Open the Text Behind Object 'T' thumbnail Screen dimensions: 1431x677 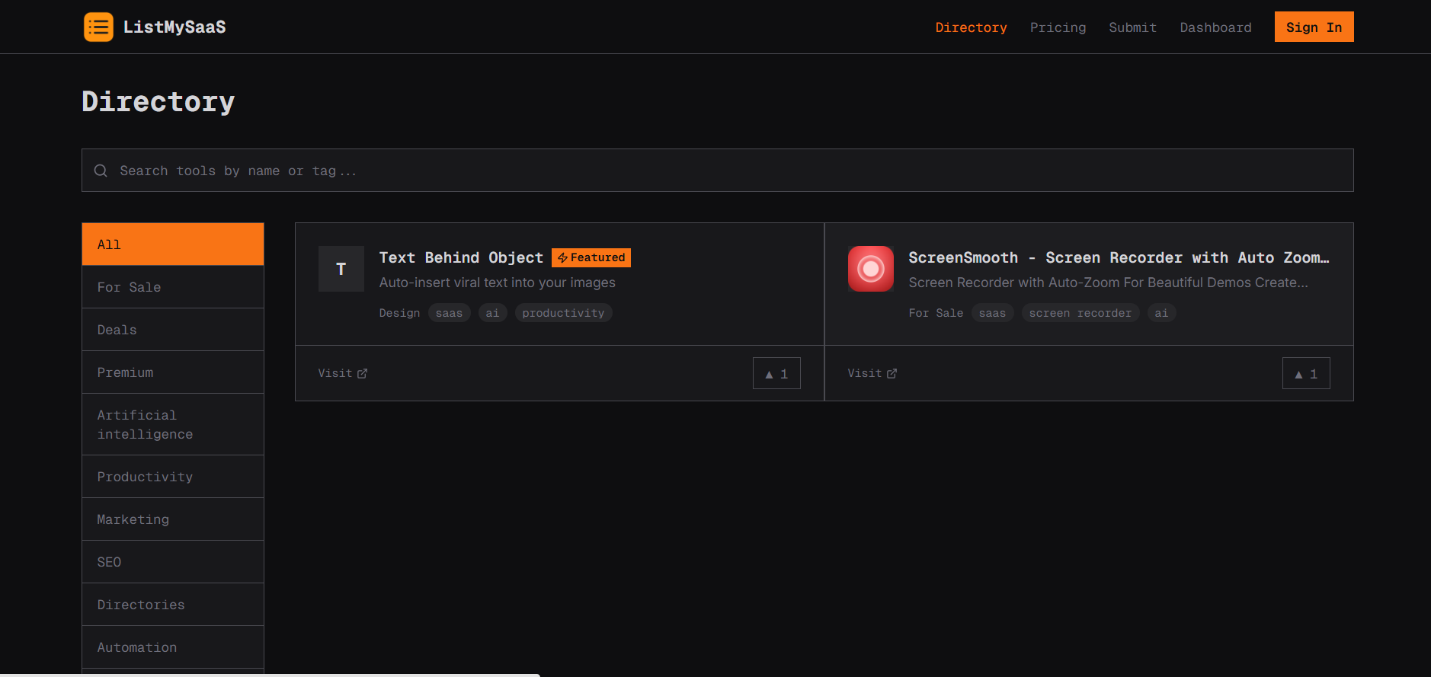tap(341, 269)
